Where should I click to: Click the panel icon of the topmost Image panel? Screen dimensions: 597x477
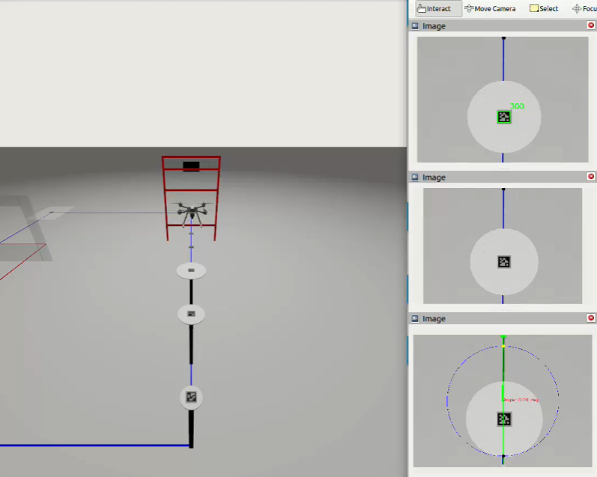pos(415,26)
